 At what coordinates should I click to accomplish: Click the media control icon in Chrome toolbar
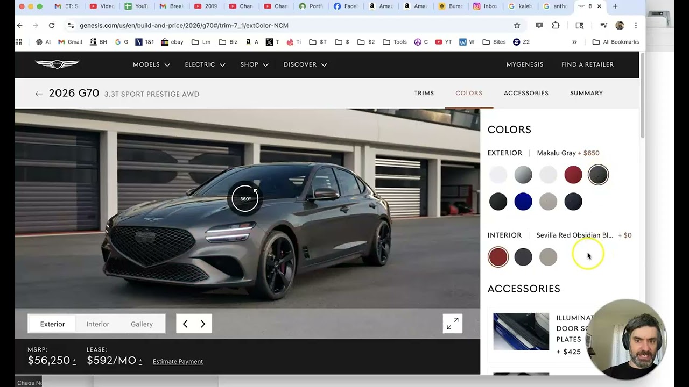tap(603, 25)
